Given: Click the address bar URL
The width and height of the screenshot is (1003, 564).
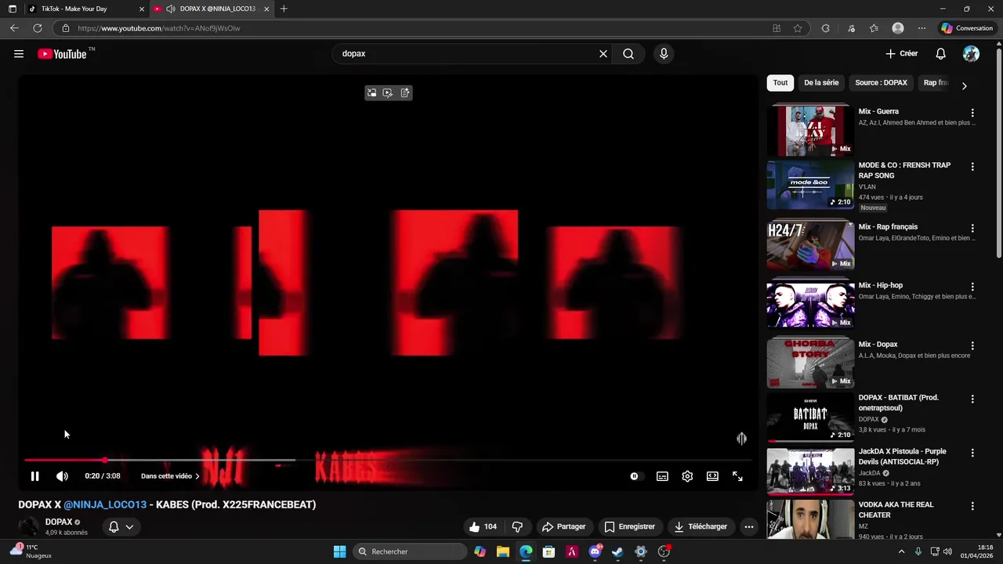Looking at the screenshot, I should point(158,28).
